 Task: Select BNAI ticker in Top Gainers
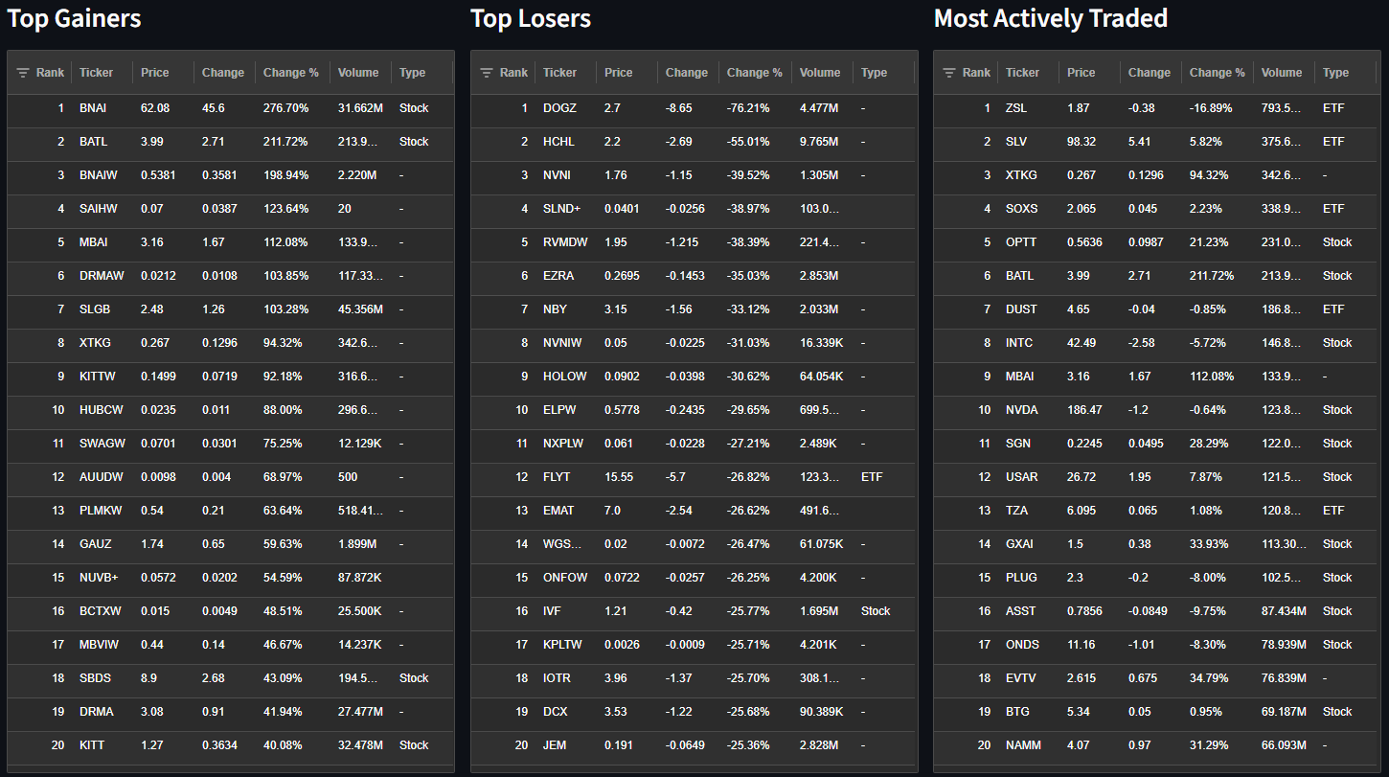click(x=93, y=108)
